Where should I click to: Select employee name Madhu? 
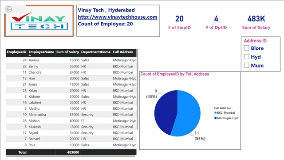34,108
